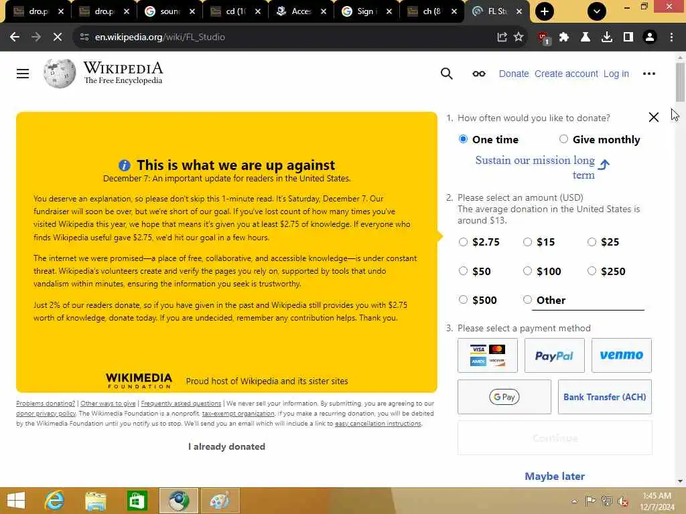The image size is (686, 514).
Task: Switch to the soun Google tab
Action: pyautogui.click(x=169, y=11)
